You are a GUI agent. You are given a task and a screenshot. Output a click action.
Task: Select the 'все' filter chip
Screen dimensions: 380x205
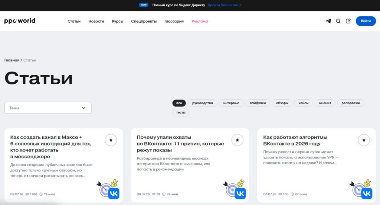179,103
